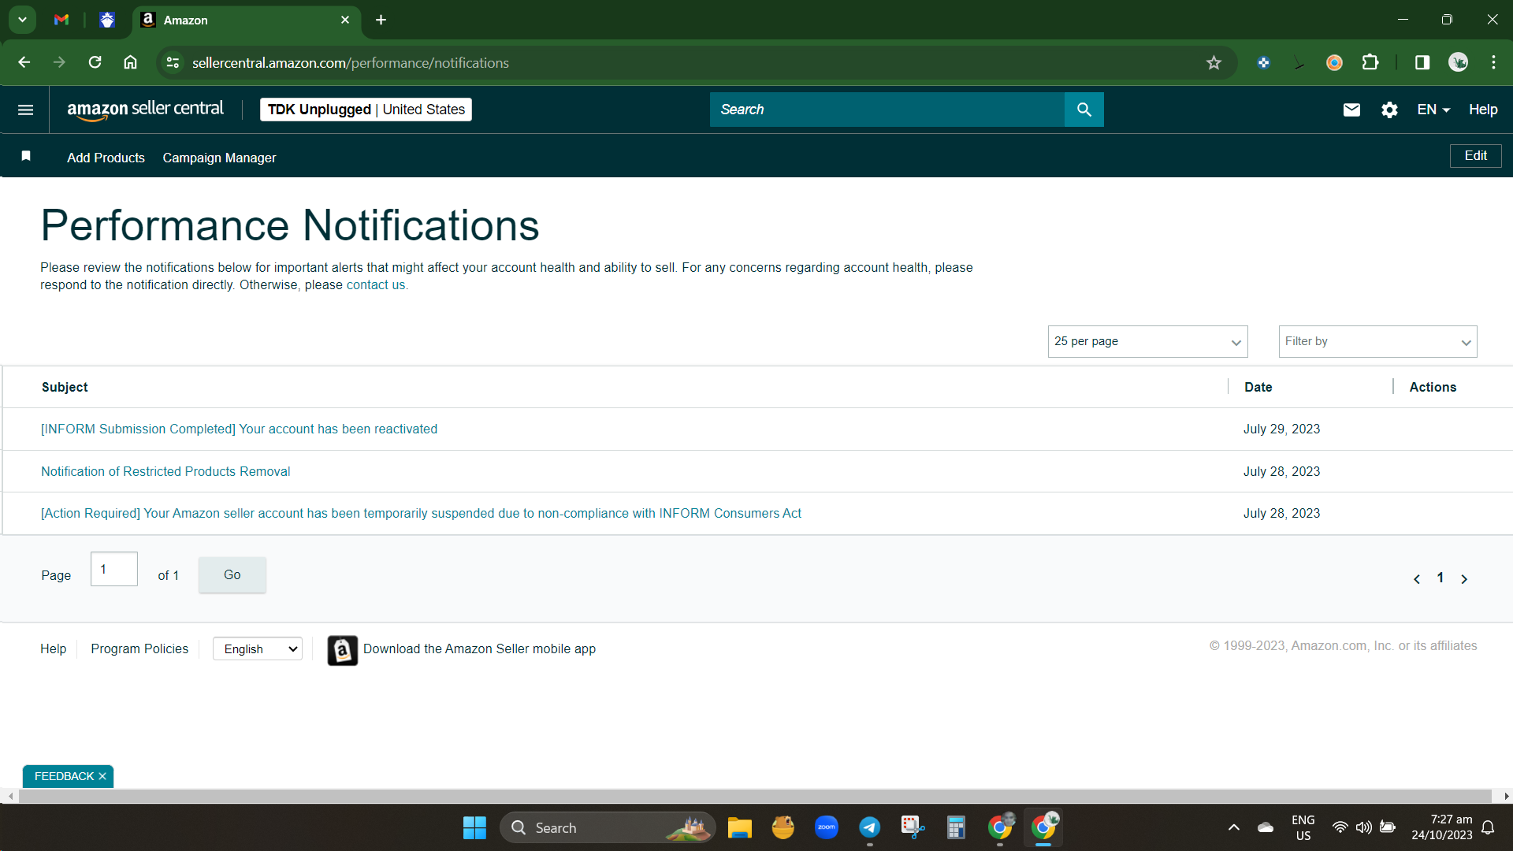Open Download the Amazon Seller mobile app link
This screenshot has height=851, width=1513.
coord(479,649)
